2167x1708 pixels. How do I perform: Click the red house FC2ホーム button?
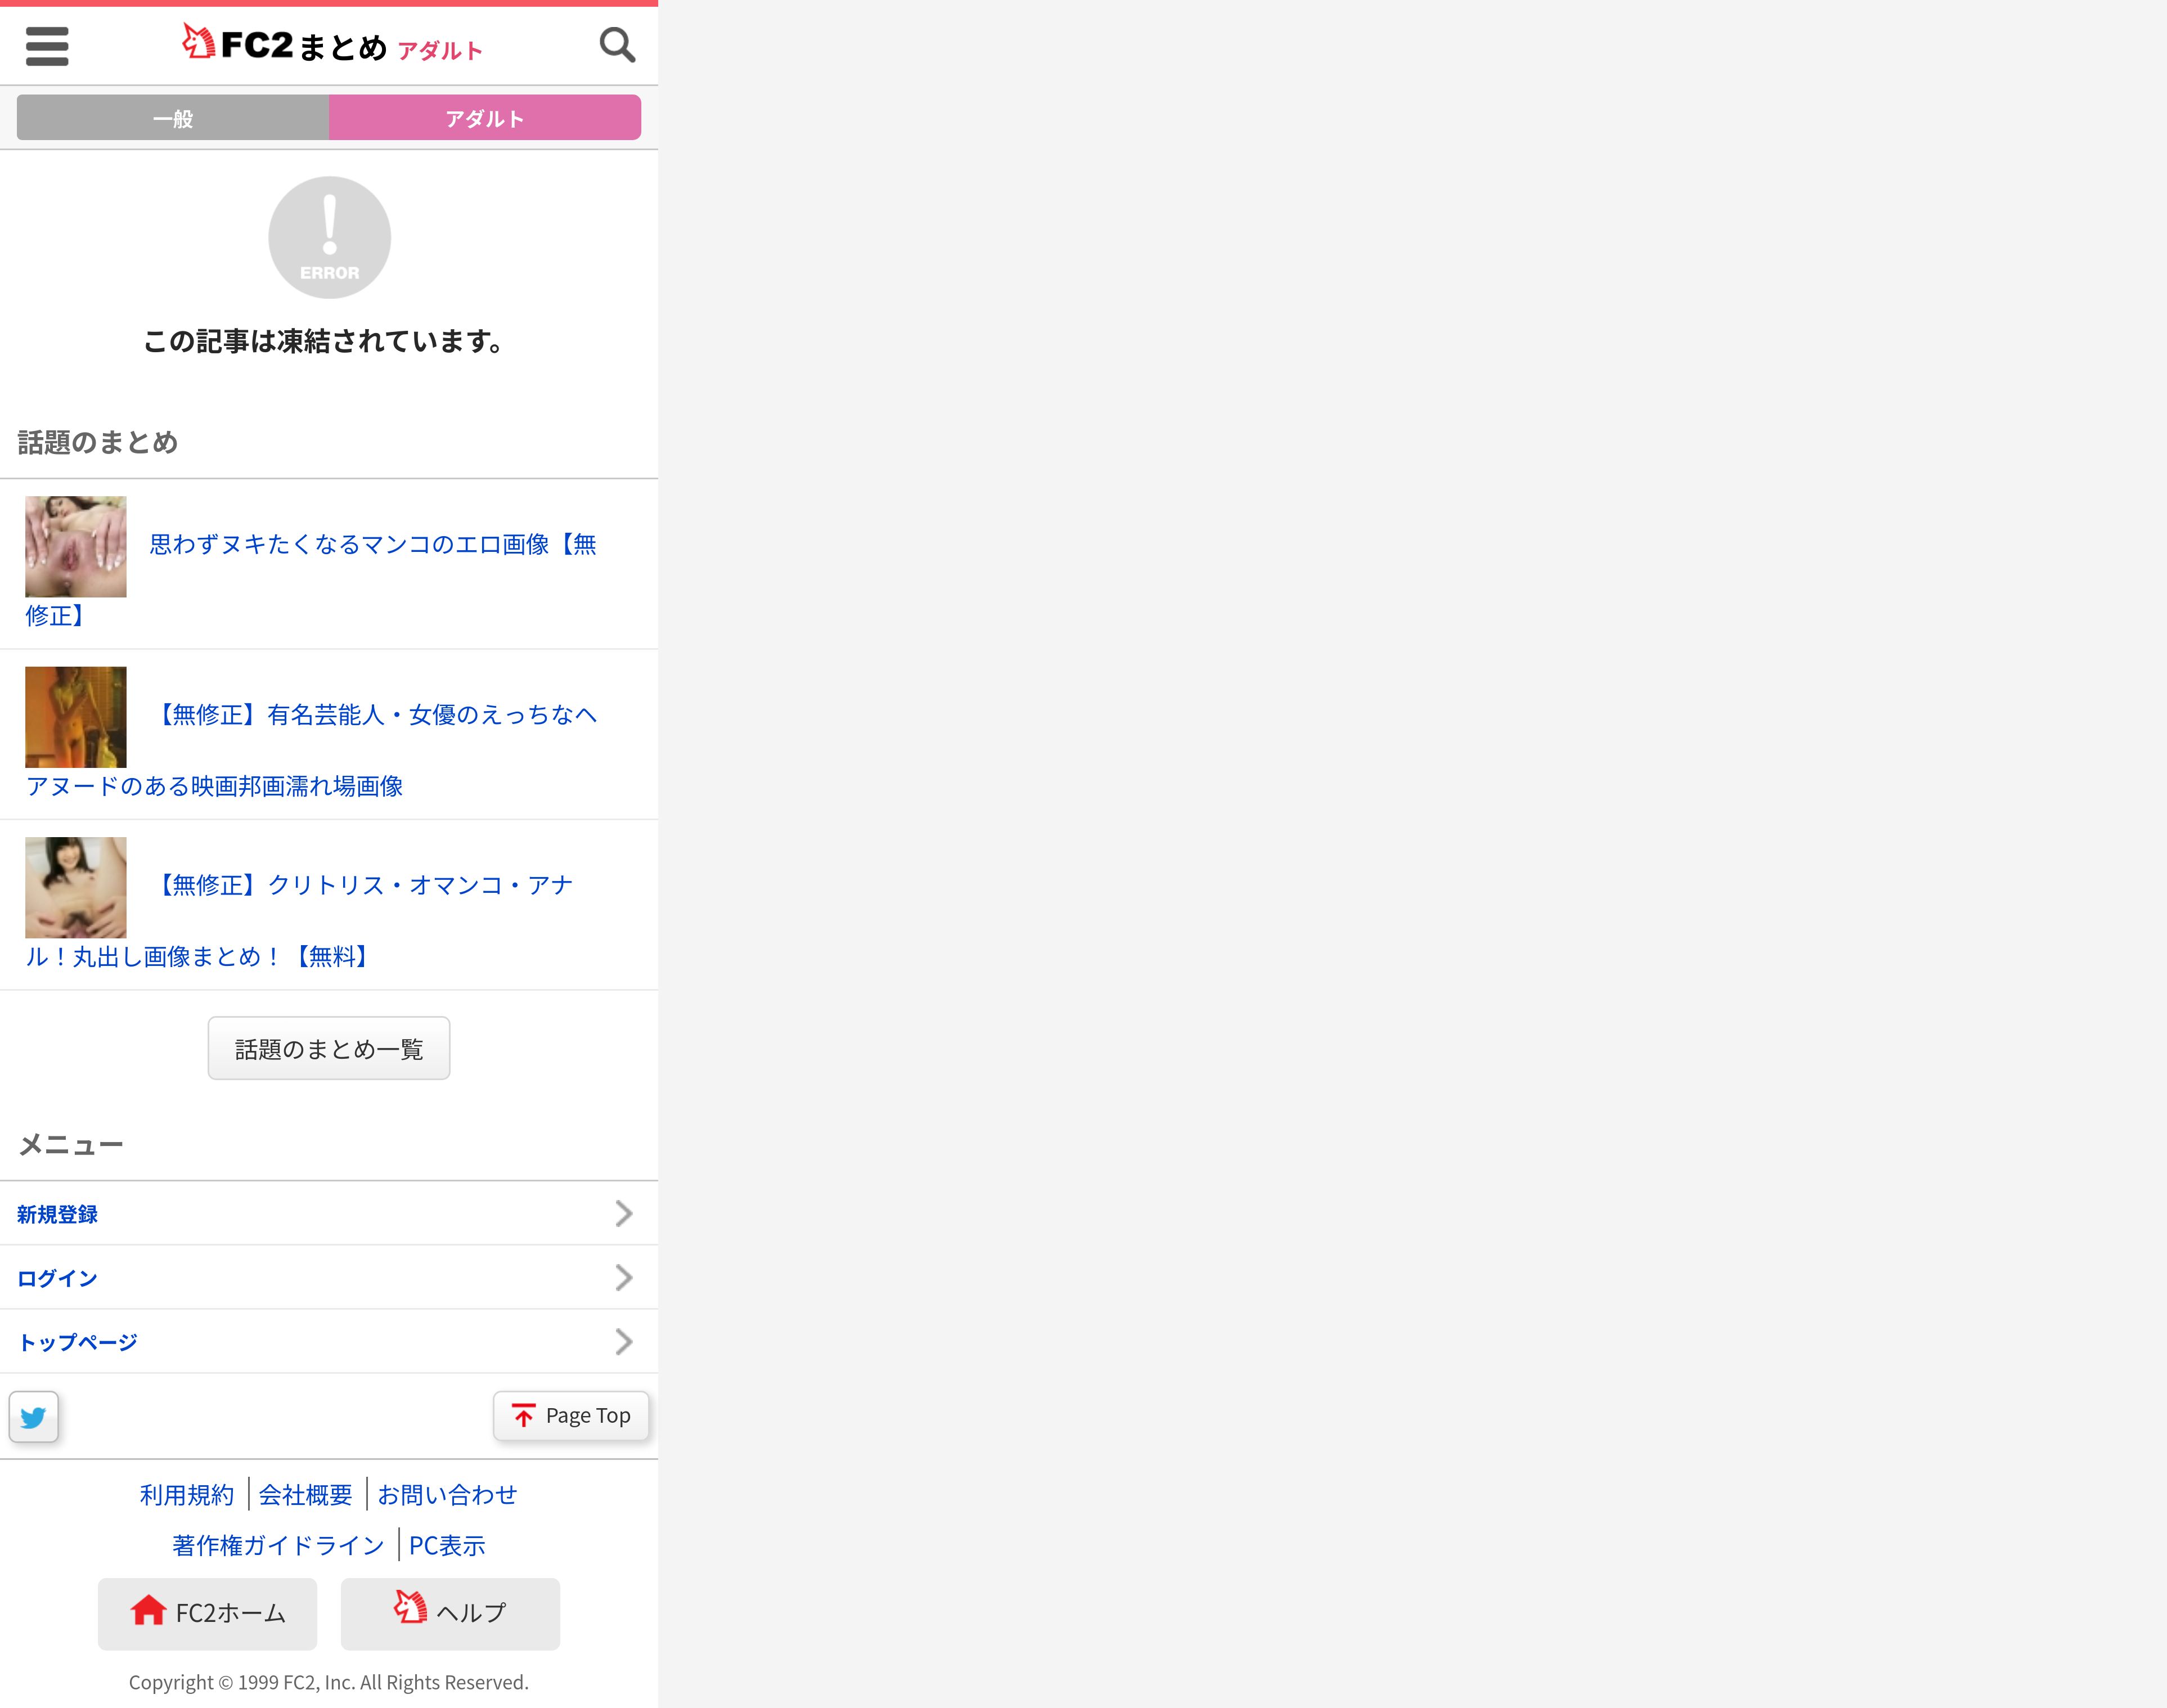[x=207, y=1613]
